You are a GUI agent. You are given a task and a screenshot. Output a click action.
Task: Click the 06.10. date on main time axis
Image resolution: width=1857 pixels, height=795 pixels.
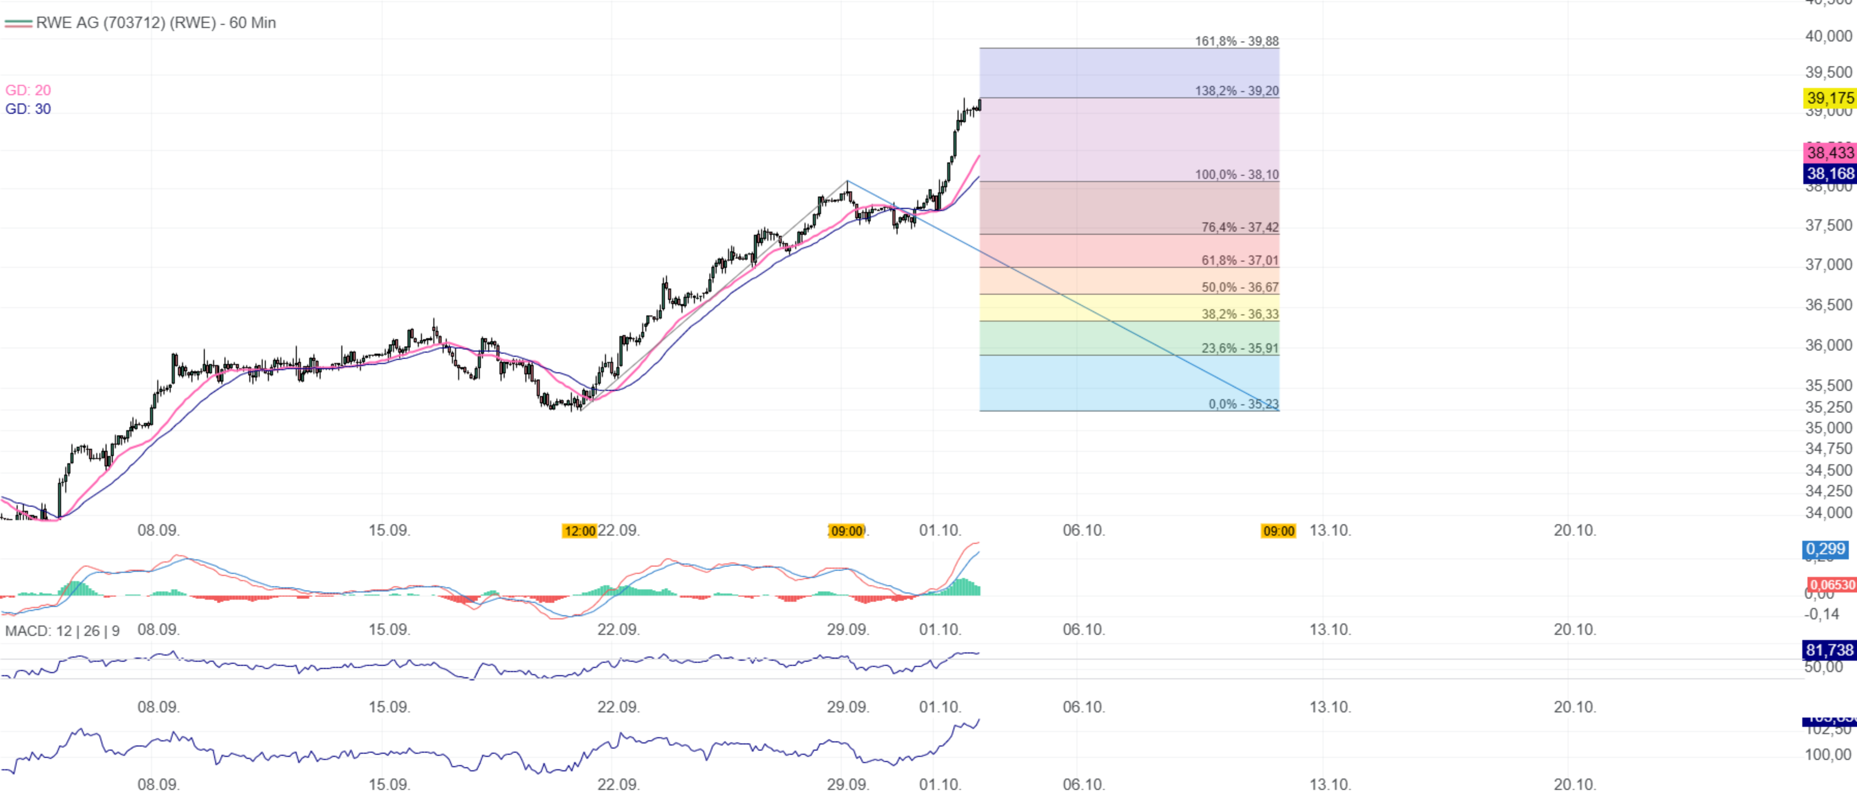tap(1084, 530)
